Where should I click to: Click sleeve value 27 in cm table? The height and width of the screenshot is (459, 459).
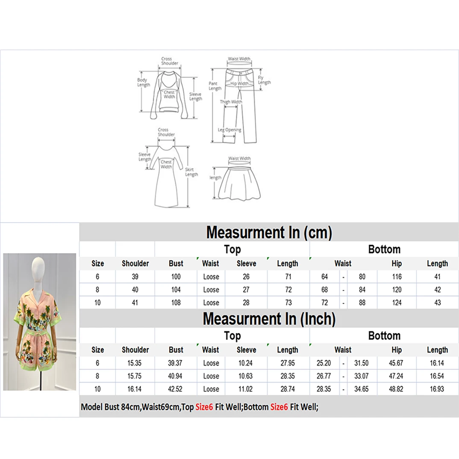point(246,290)
